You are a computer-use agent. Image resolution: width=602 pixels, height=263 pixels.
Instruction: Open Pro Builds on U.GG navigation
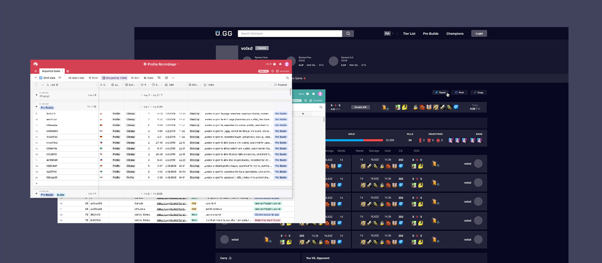coord(431,34)
